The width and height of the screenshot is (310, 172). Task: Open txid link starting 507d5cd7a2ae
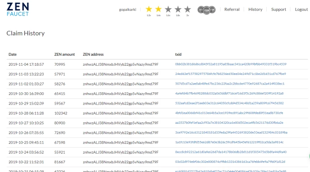[x=230, y=84]
